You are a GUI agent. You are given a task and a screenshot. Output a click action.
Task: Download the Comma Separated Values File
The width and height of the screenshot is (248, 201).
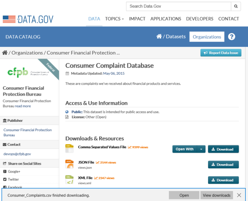(223, 149)
